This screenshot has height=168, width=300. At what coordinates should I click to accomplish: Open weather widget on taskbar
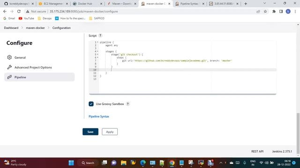(x=15, y=163)
